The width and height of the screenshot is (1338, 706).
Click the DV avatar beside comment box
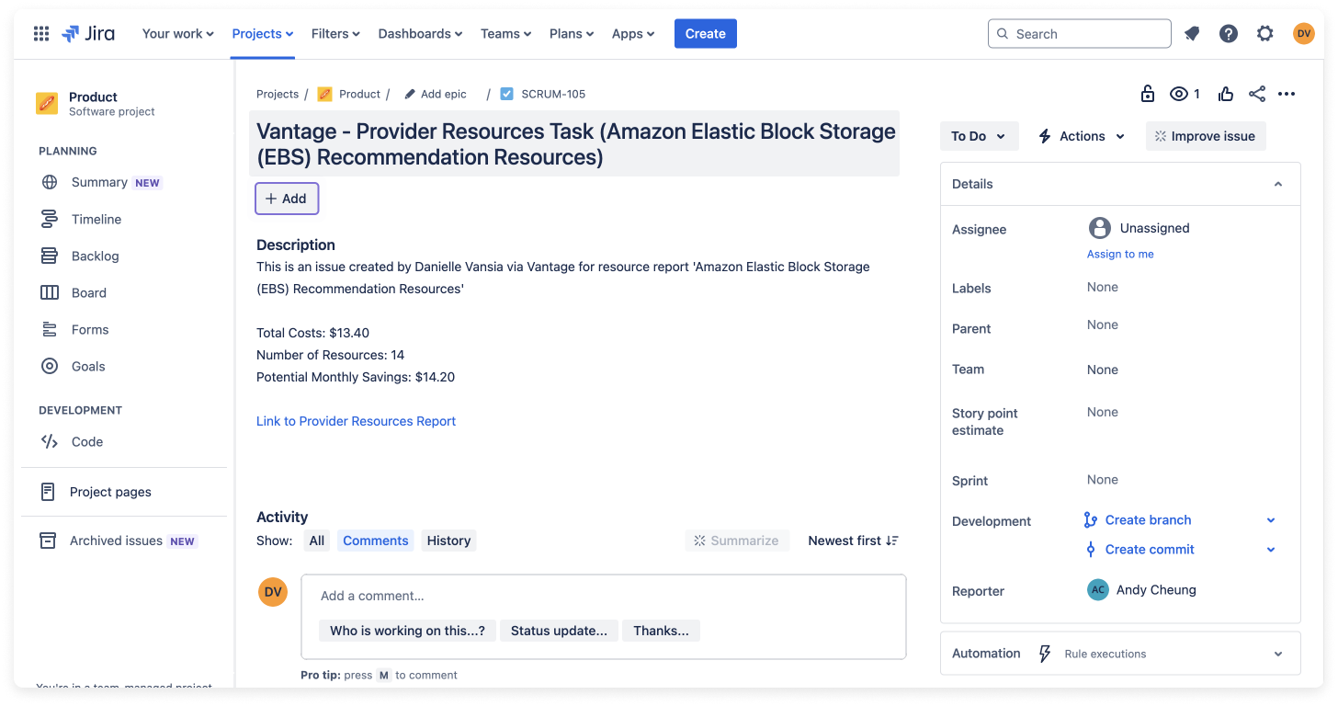[x=273, y=592]
